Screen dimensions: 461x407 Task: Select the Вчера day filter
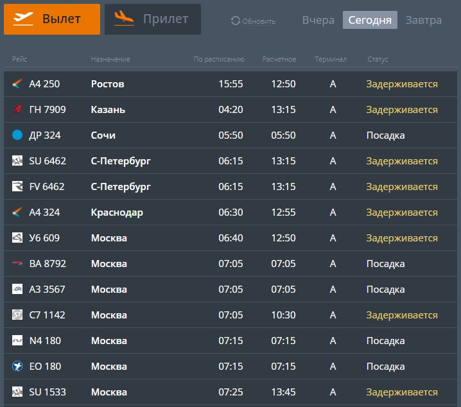coord(318,20)
